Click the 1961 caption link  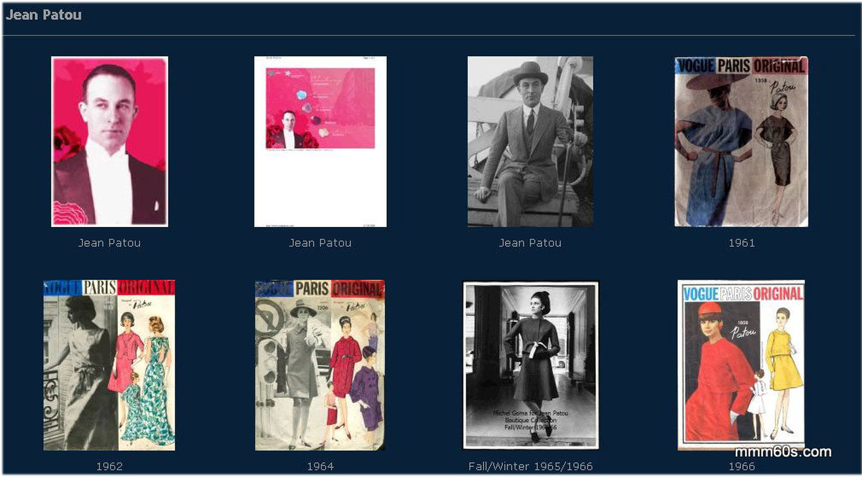741,243
